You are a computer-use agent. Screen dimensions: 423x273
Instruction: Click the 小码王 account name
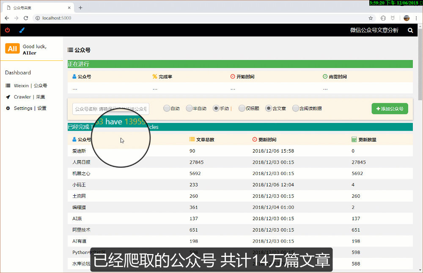point(79,185)
